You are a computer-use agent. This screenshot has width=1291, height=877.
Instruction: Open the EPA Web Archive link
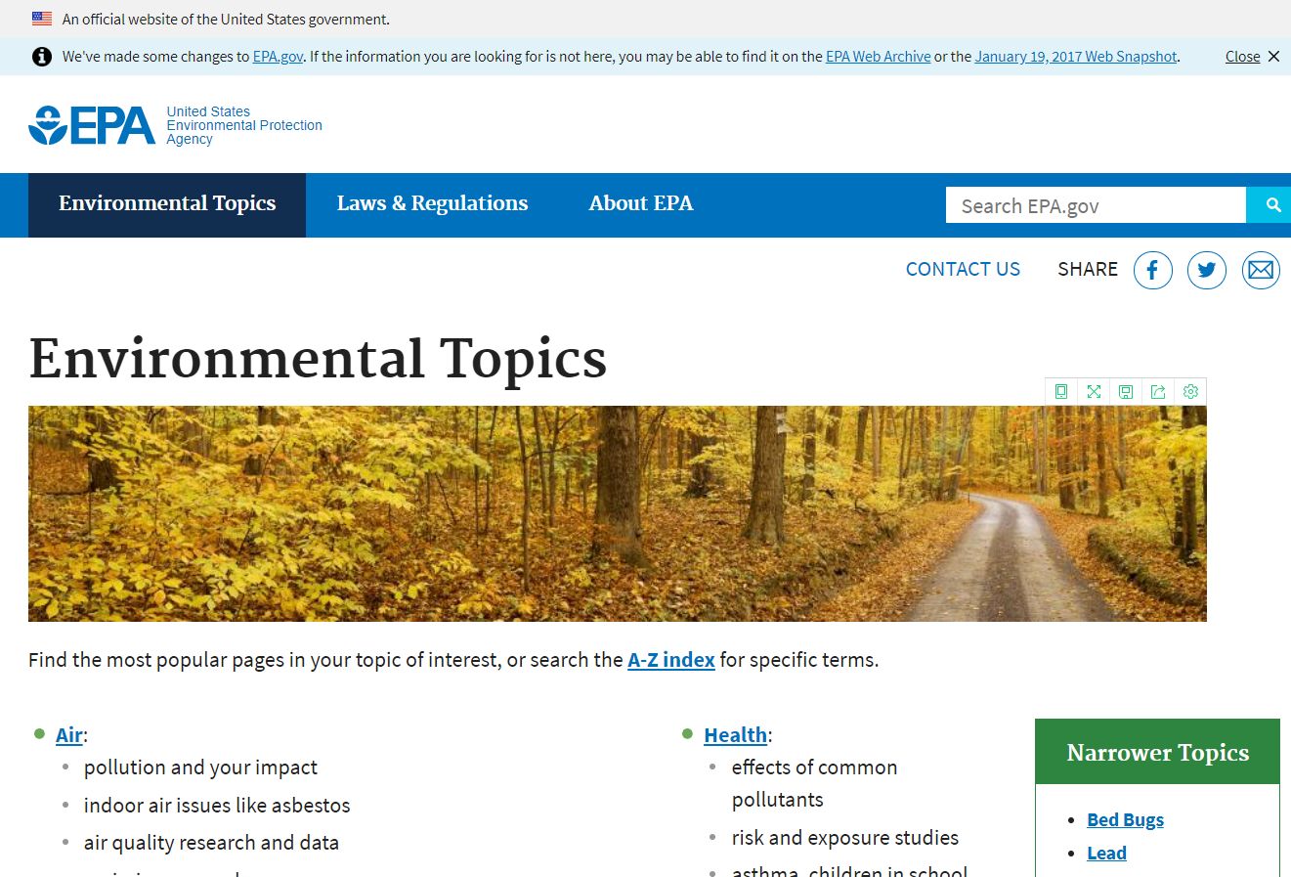click(878, 57)
